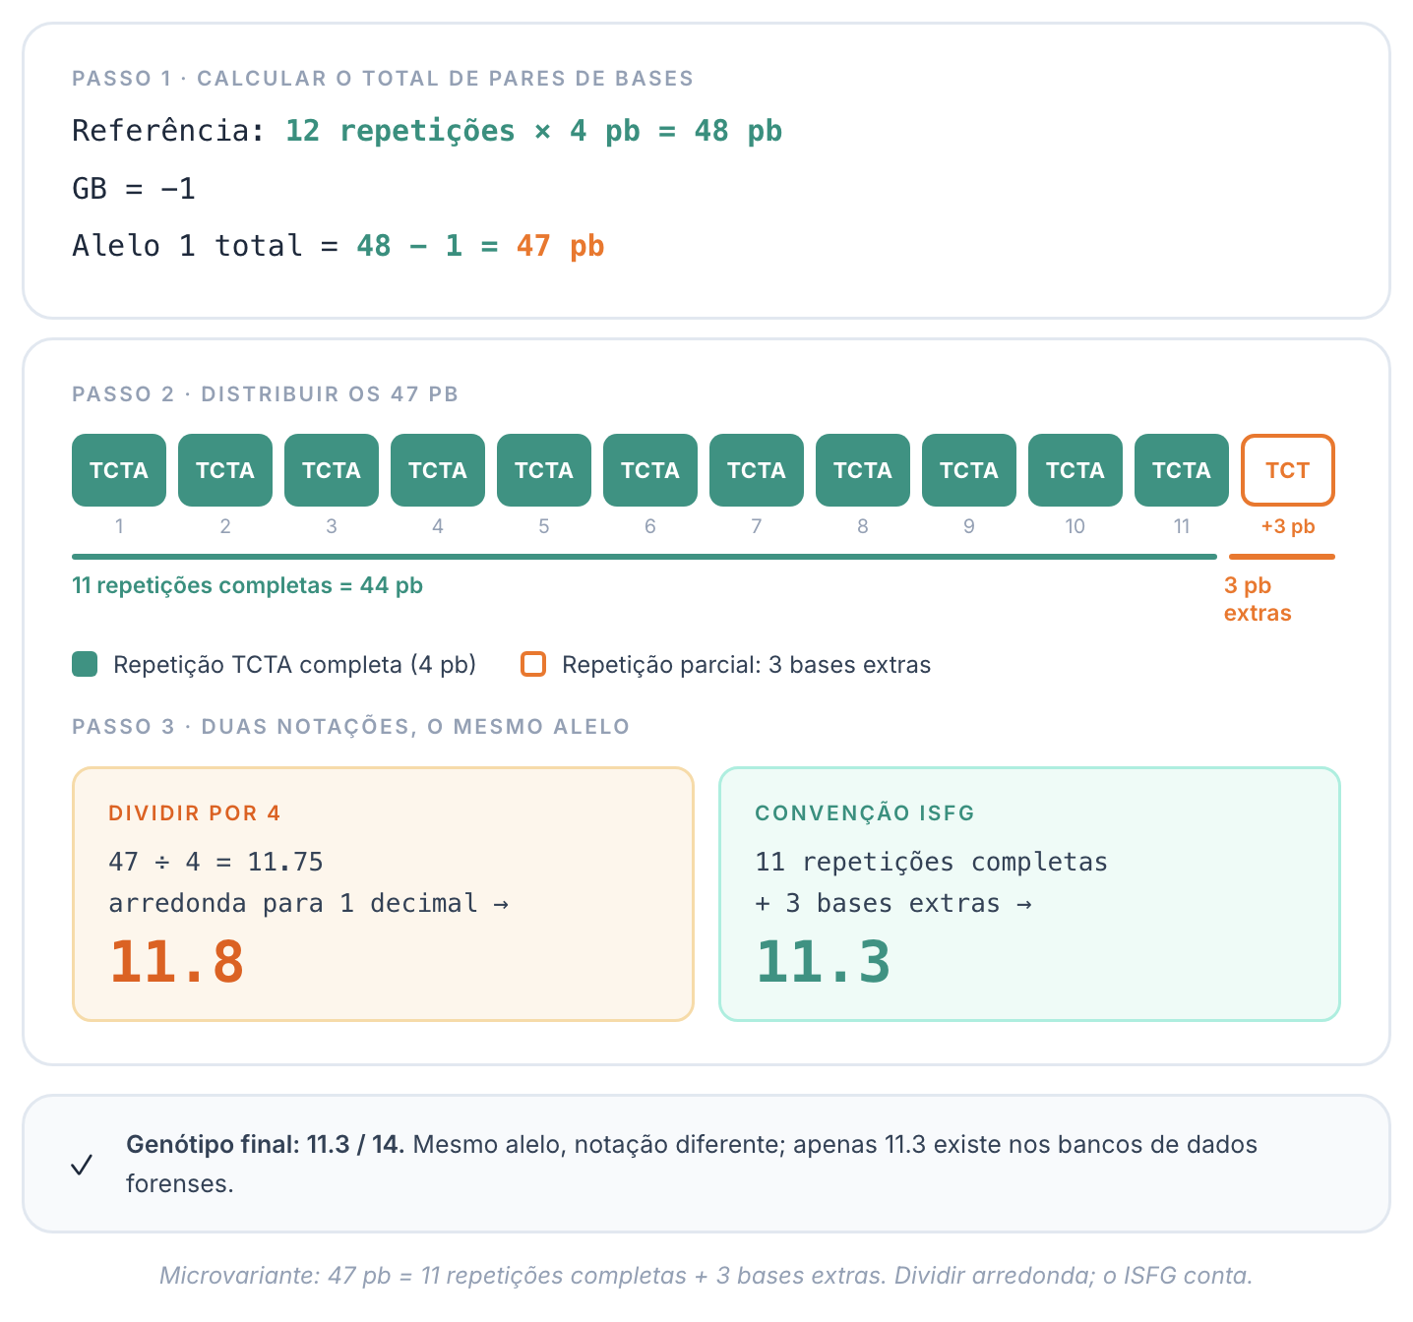Click the TCTA repeat block numbered 1
Viewport: 1413px width, 1322px height.
tap(119, 470)
